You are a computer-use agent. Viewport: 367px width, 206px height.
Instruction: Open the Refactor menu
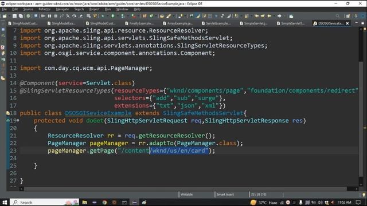point(45,9)
